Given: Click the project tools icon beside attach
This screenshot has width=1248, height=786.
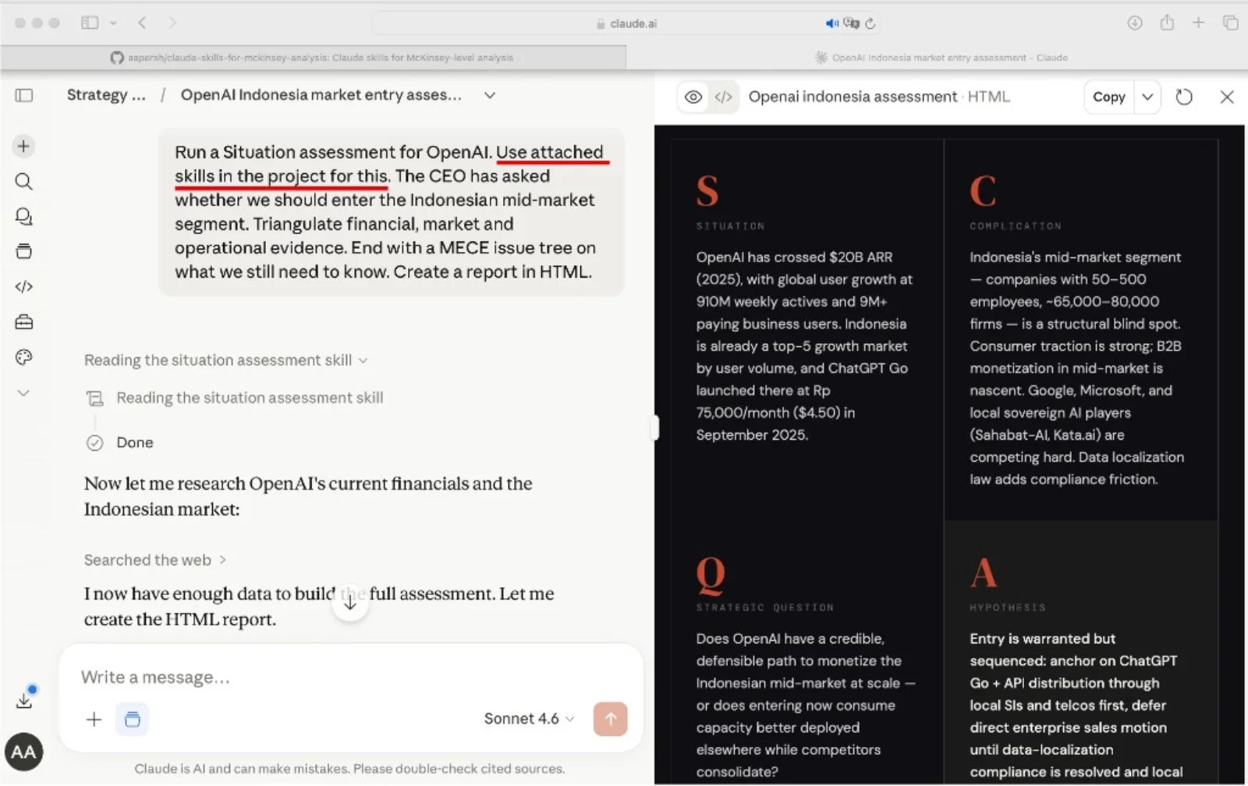Looking at the screenshot, I should [133, 719].
